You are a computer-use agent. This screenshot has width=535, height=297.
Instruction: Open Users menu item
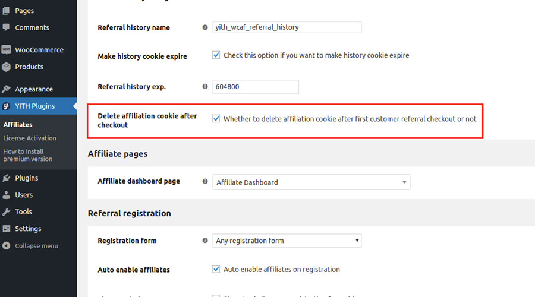(x=24, y=195)
